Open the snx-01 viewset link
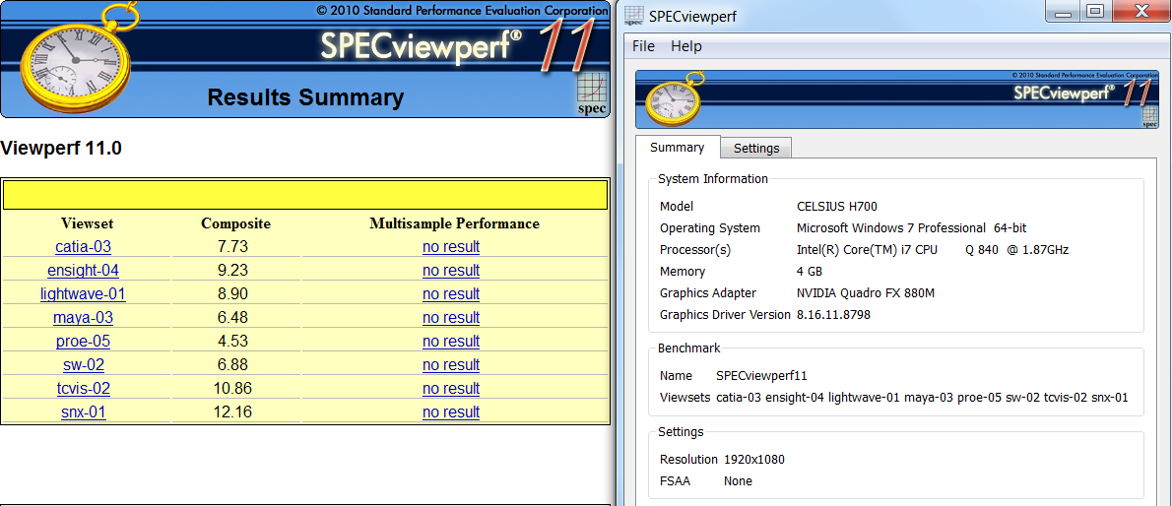Image resolution: width=1172 pixels, height=506 pixels. click(84, 411)
